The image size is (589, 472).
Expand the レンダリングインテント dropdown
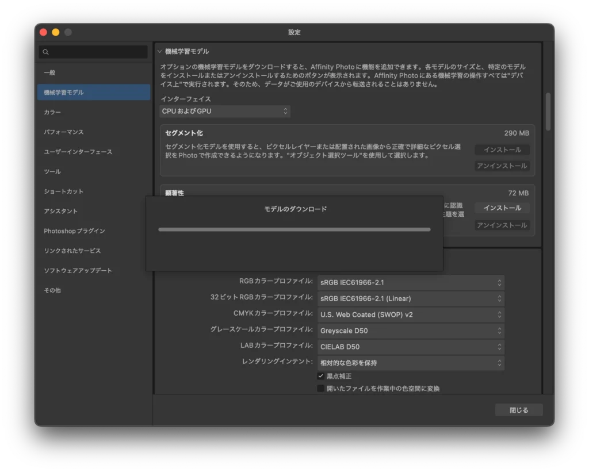[x=411, y=363]
